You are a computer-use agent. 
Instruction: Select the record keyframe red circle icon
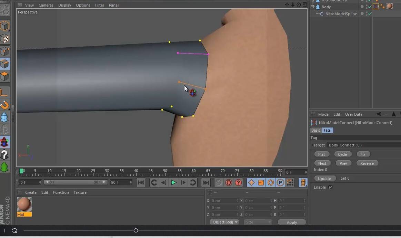(x=229, y=182)
